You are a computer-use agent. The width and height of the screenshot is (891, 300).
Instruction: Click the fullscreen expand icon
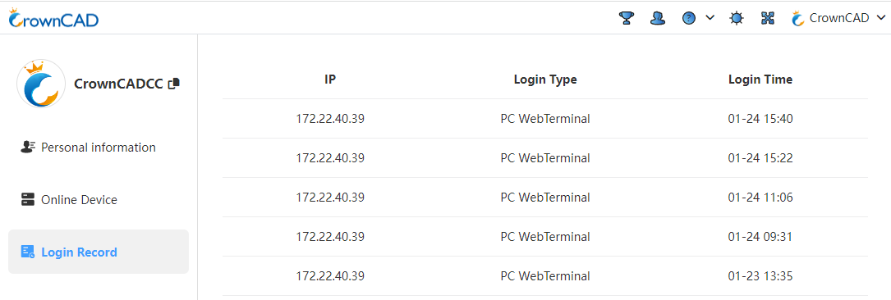(x=768, y=18)
